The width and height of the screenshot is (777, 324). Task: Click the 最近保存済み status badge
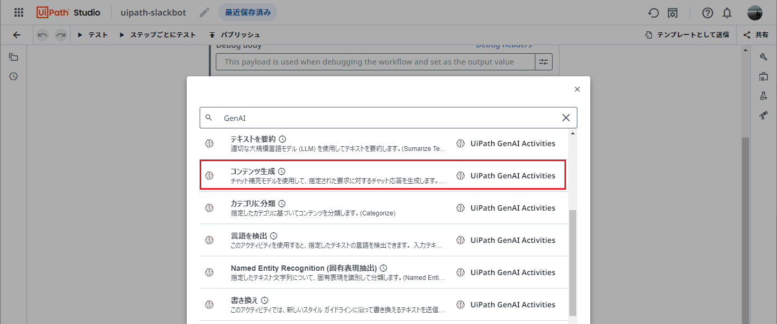pyautogui.click(x=248, y=12)
